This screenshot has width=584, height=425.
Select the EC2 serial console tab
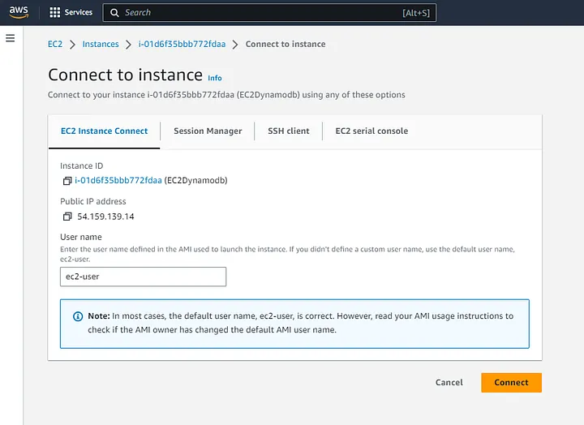(371, 131)
